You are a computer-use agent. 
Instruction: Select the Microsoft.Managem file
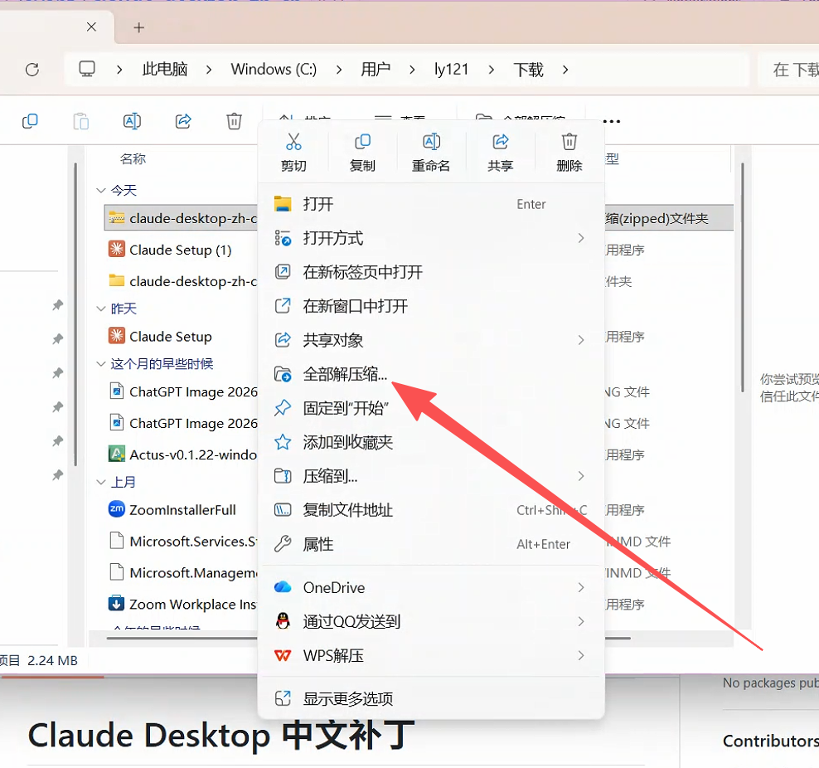tap(182, 572)
